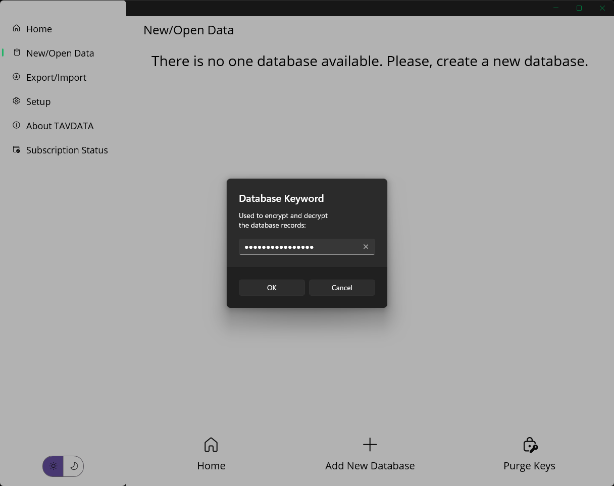Image resolution: width=614 pixels, height=486 pixels.
Task: Click the Purge Keys lock icon
Action: point(530,445)
